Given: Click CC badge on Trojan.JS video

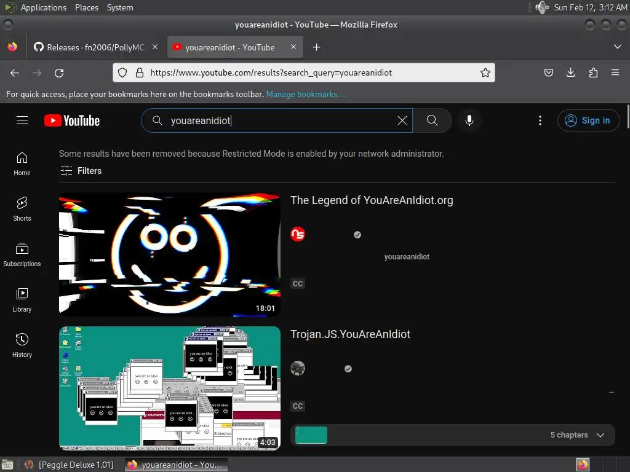Looking at the screenshot, I should click(x=298, y=406).
